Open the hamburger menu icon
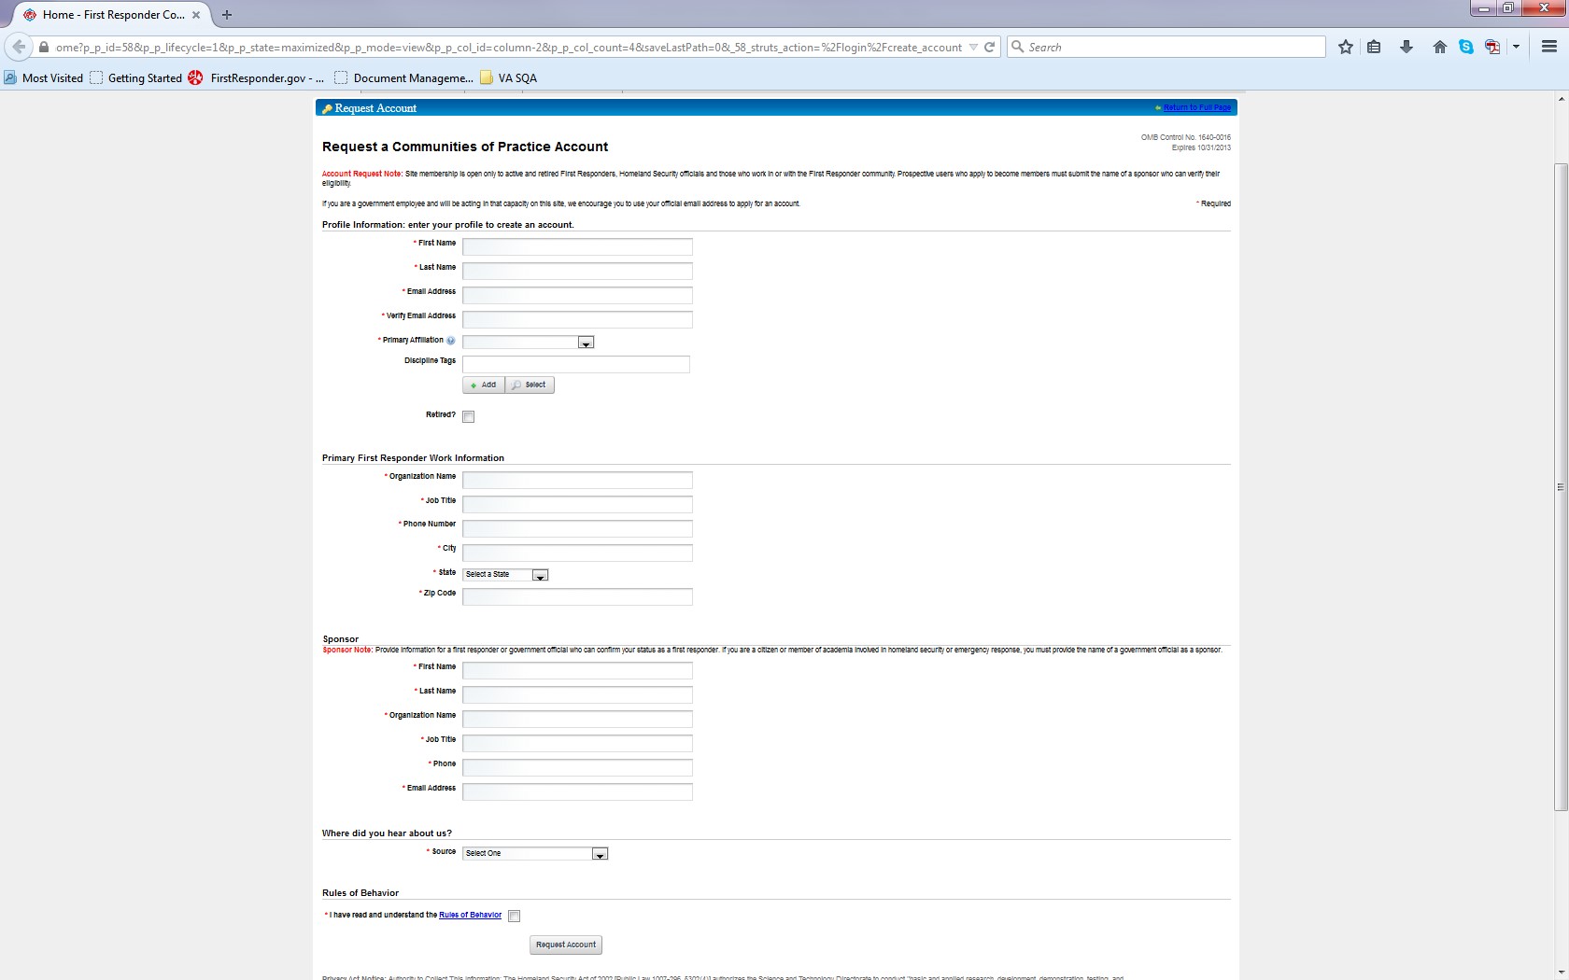 point(1548,47)
